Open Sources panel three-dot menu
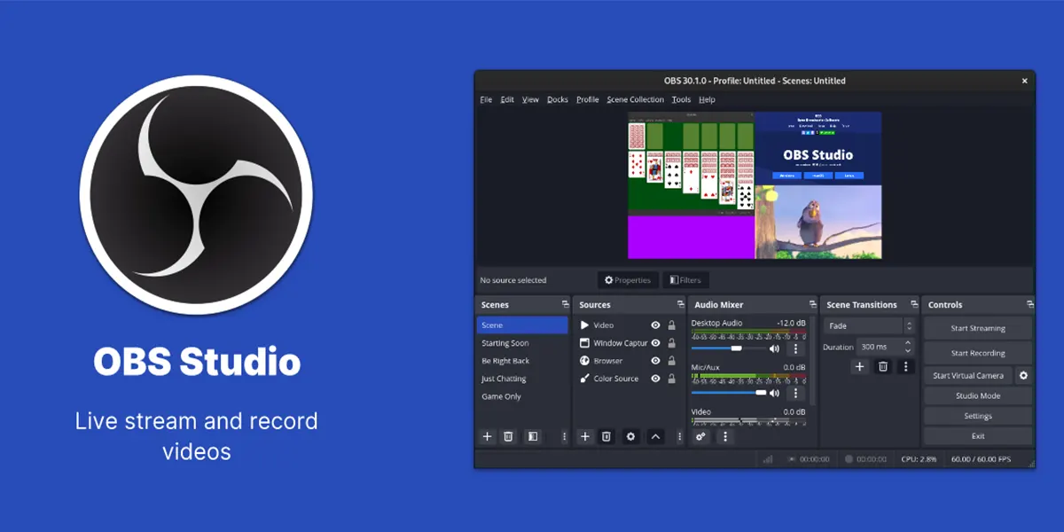The height and width of the screenshot is (532, 1064). (x=680, y=436)
